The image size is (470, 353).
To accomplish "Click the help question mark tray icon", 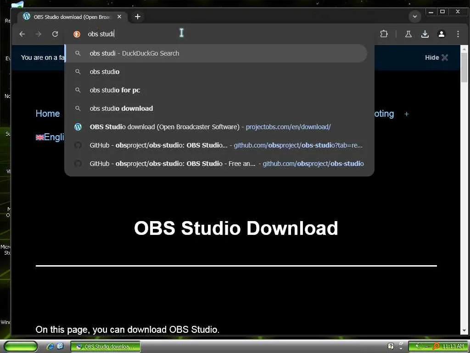I will click(x=391, y=347).
